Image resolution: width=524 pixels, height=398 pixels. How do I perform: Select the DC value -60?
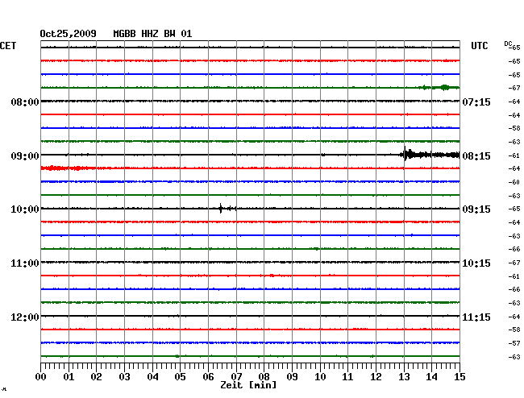[514, 182]
